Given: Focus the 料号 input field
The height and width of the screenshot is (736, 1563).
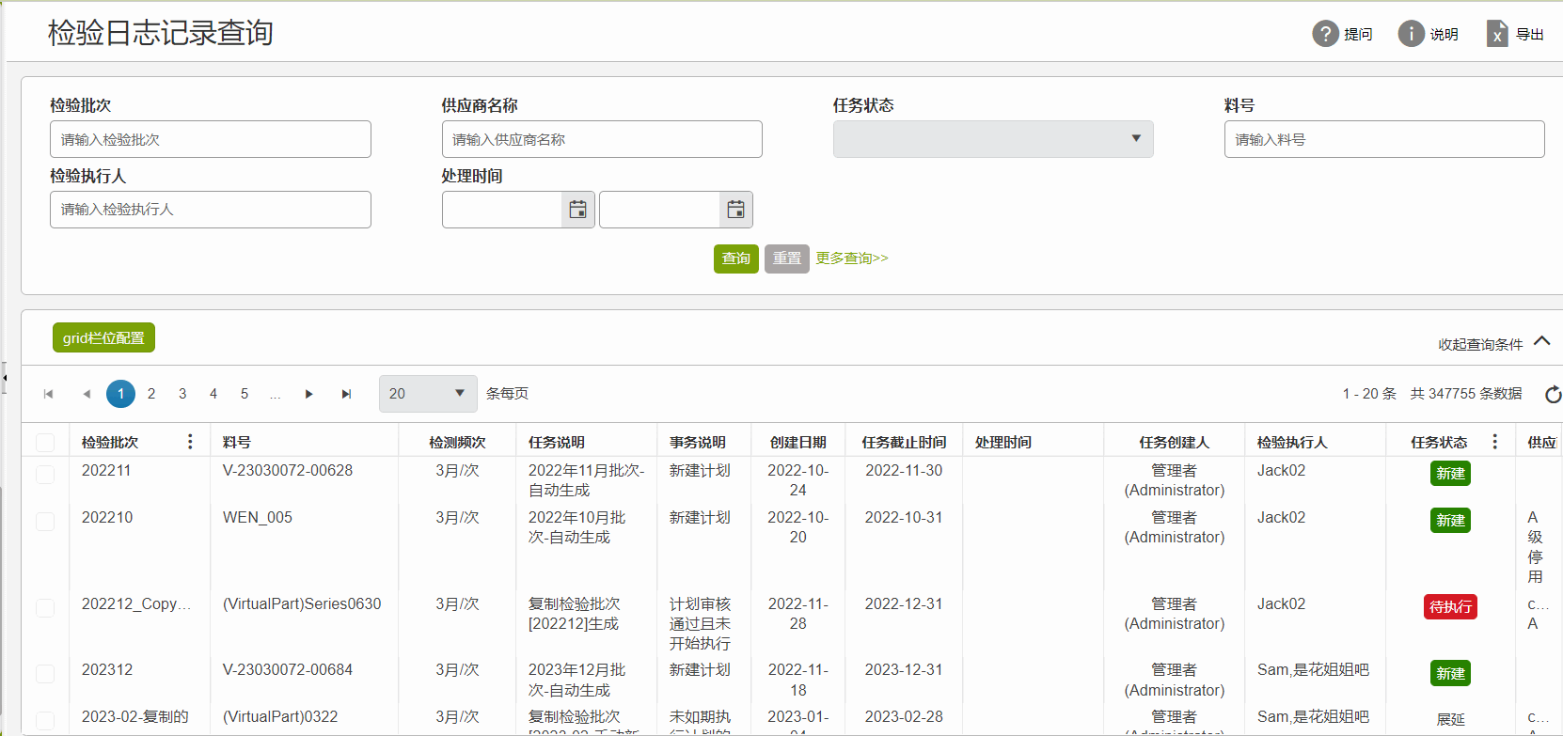Looking at the screenshot, I should point(1384,139).
